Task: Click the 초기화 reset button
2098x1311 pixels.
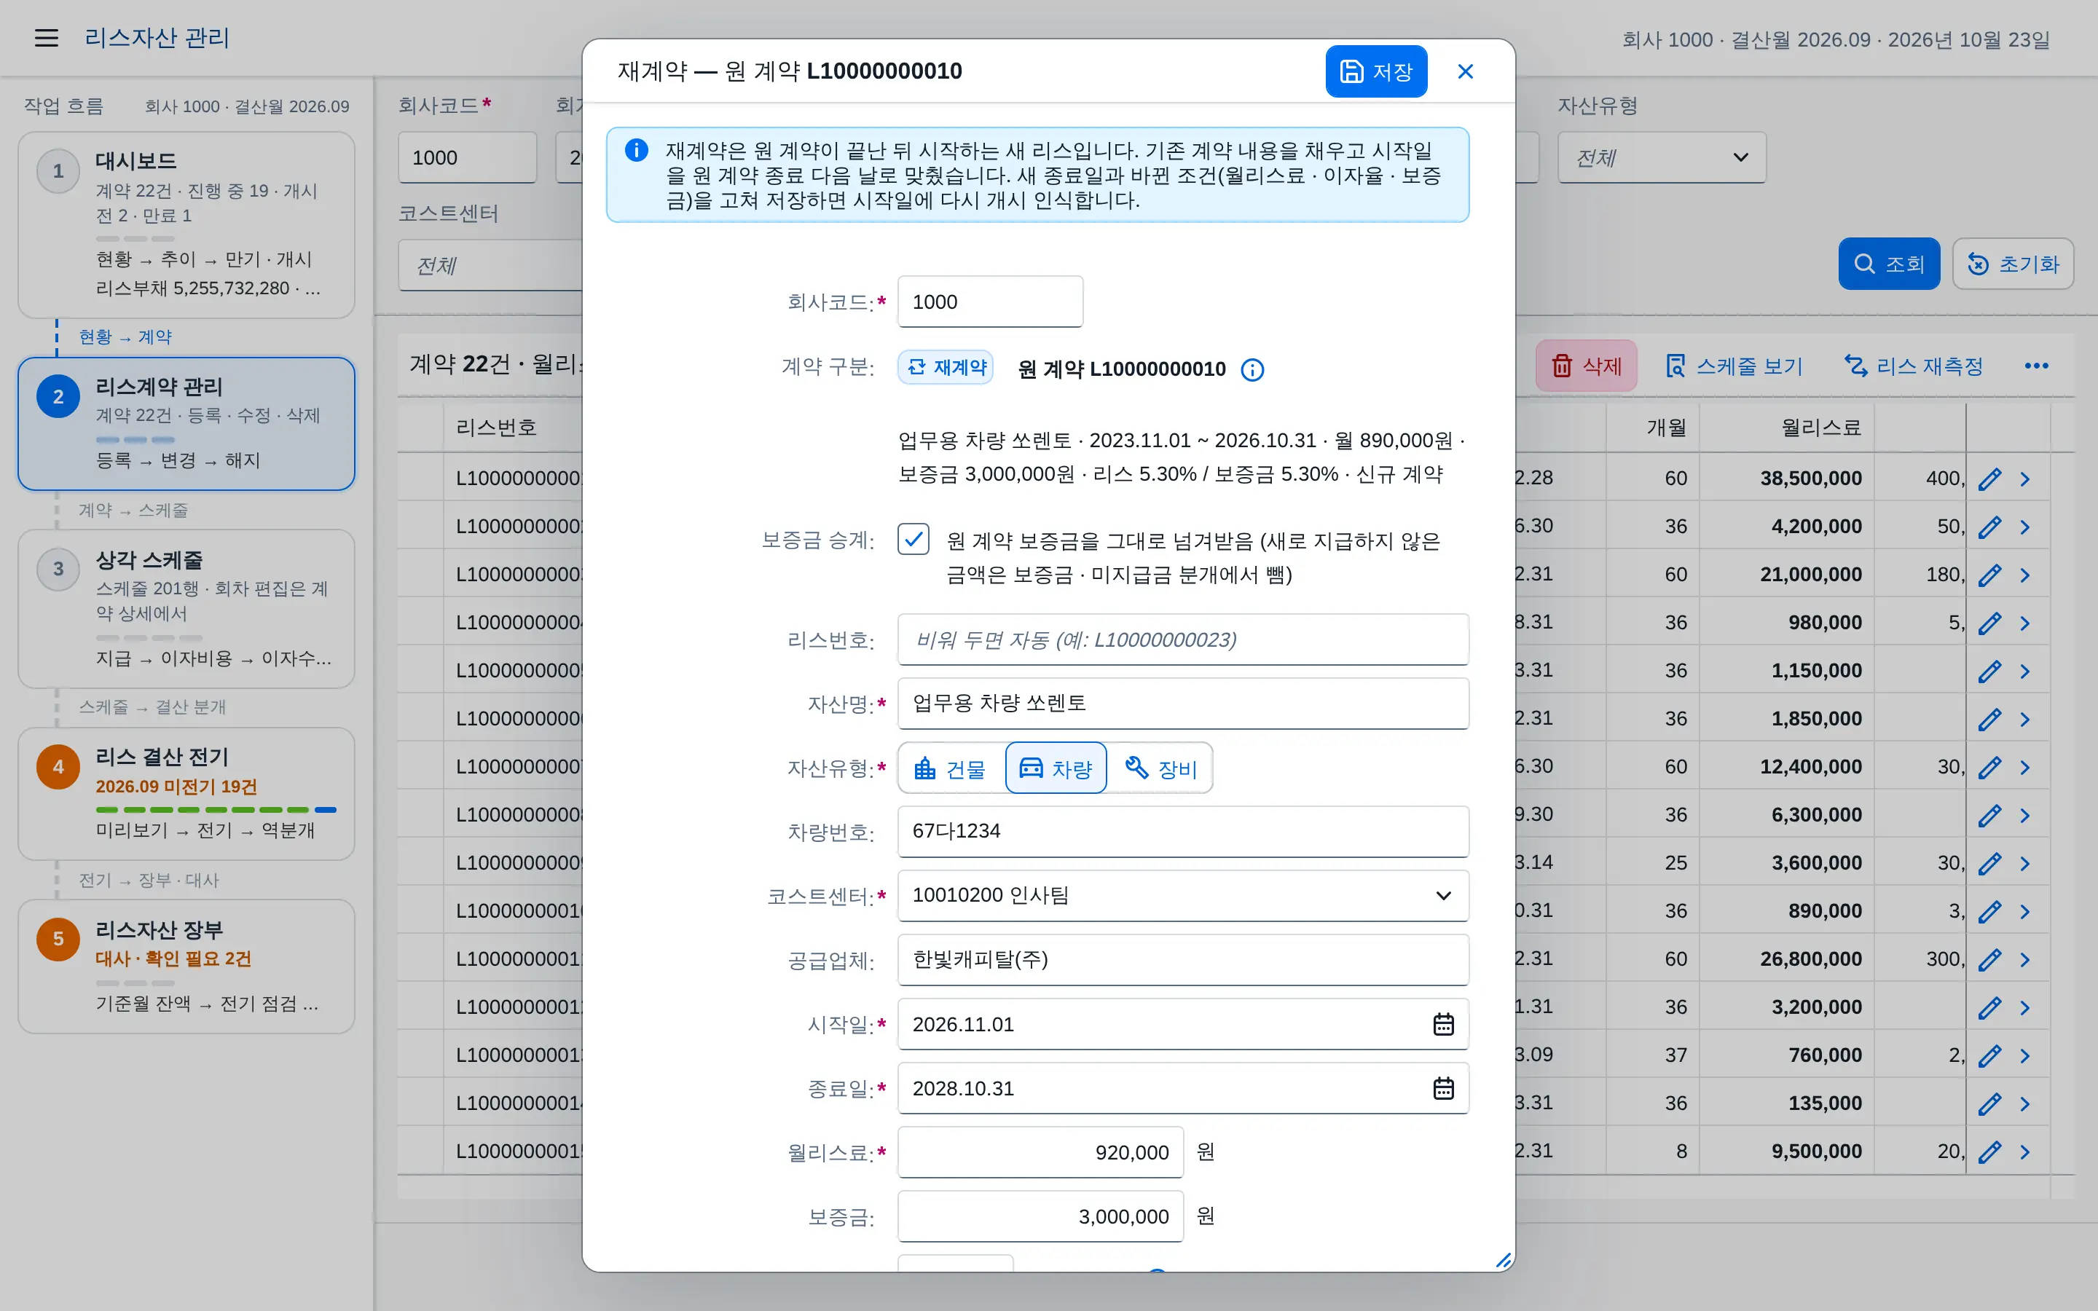Action: click(x=2012, y=264)
